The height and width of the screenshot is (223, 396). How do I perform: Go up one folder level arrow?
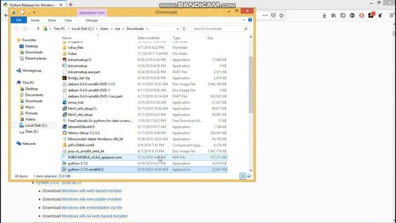click(x=38, y=29)
